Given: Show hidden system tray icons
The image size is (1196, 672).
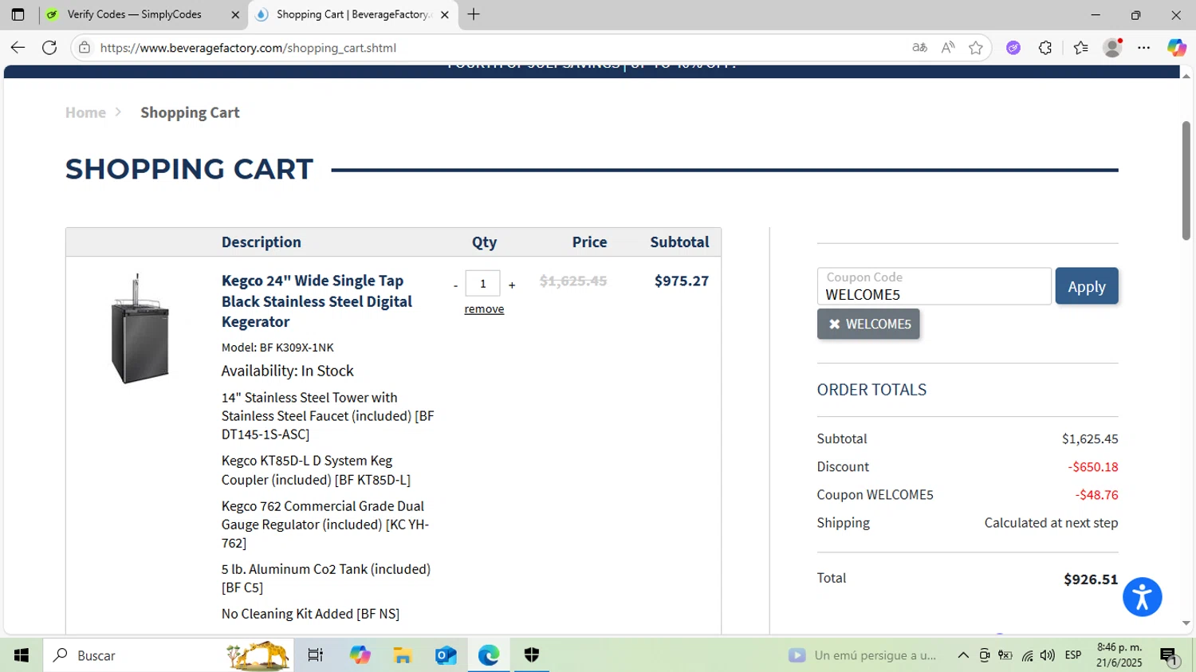Looking at the screenshot, I should click(x=963, y=655).
